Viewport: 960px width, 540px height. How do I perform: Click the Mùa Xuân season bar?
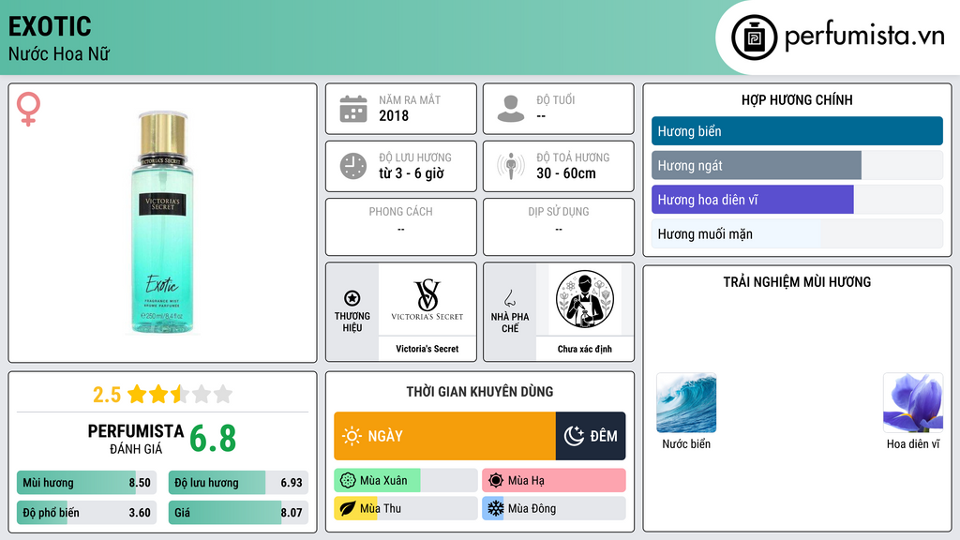(405, 481)
